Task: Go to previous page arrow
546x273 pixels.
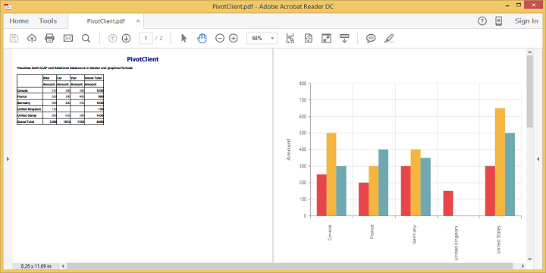Action: click(112, 39)
